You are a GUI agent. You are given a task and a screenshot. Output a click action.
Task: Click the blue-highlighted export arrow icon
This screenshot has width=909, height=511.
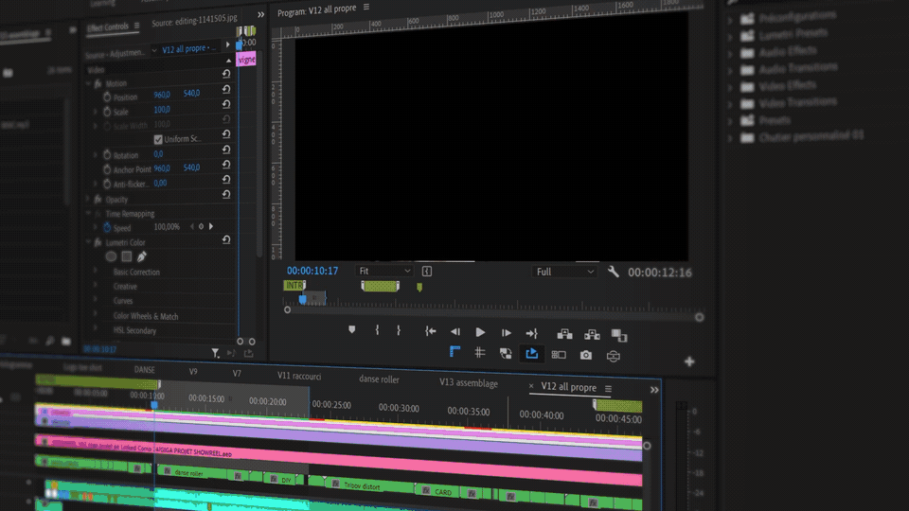(531, 353)
